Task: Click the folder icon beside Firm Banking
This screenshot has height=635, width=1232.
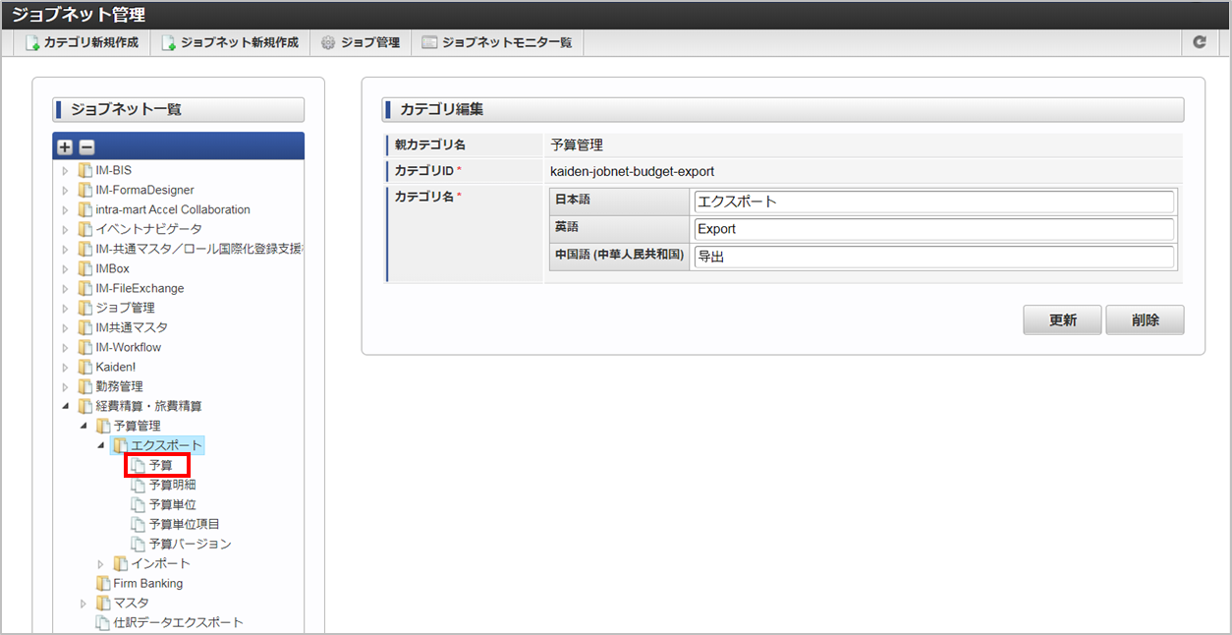Action: pos(102,584)
